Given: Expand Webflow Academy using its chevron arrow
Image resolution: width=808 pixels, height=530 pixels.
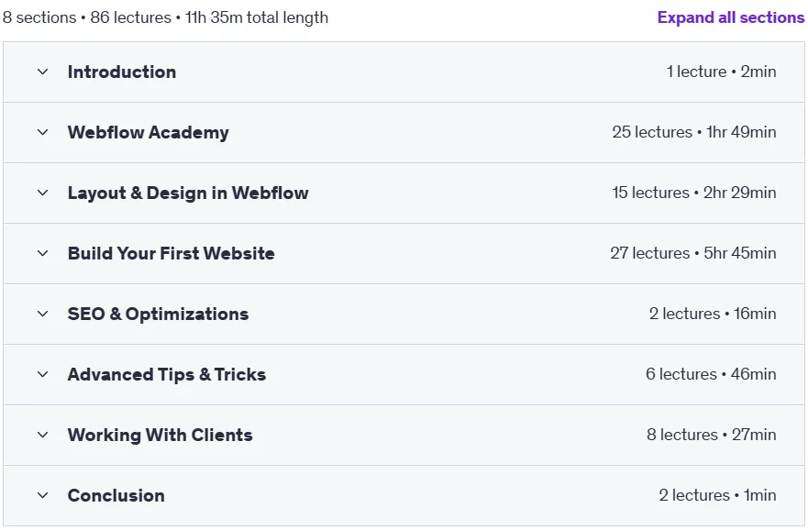Looking at the screenshot, I should [x=43, y=132].
